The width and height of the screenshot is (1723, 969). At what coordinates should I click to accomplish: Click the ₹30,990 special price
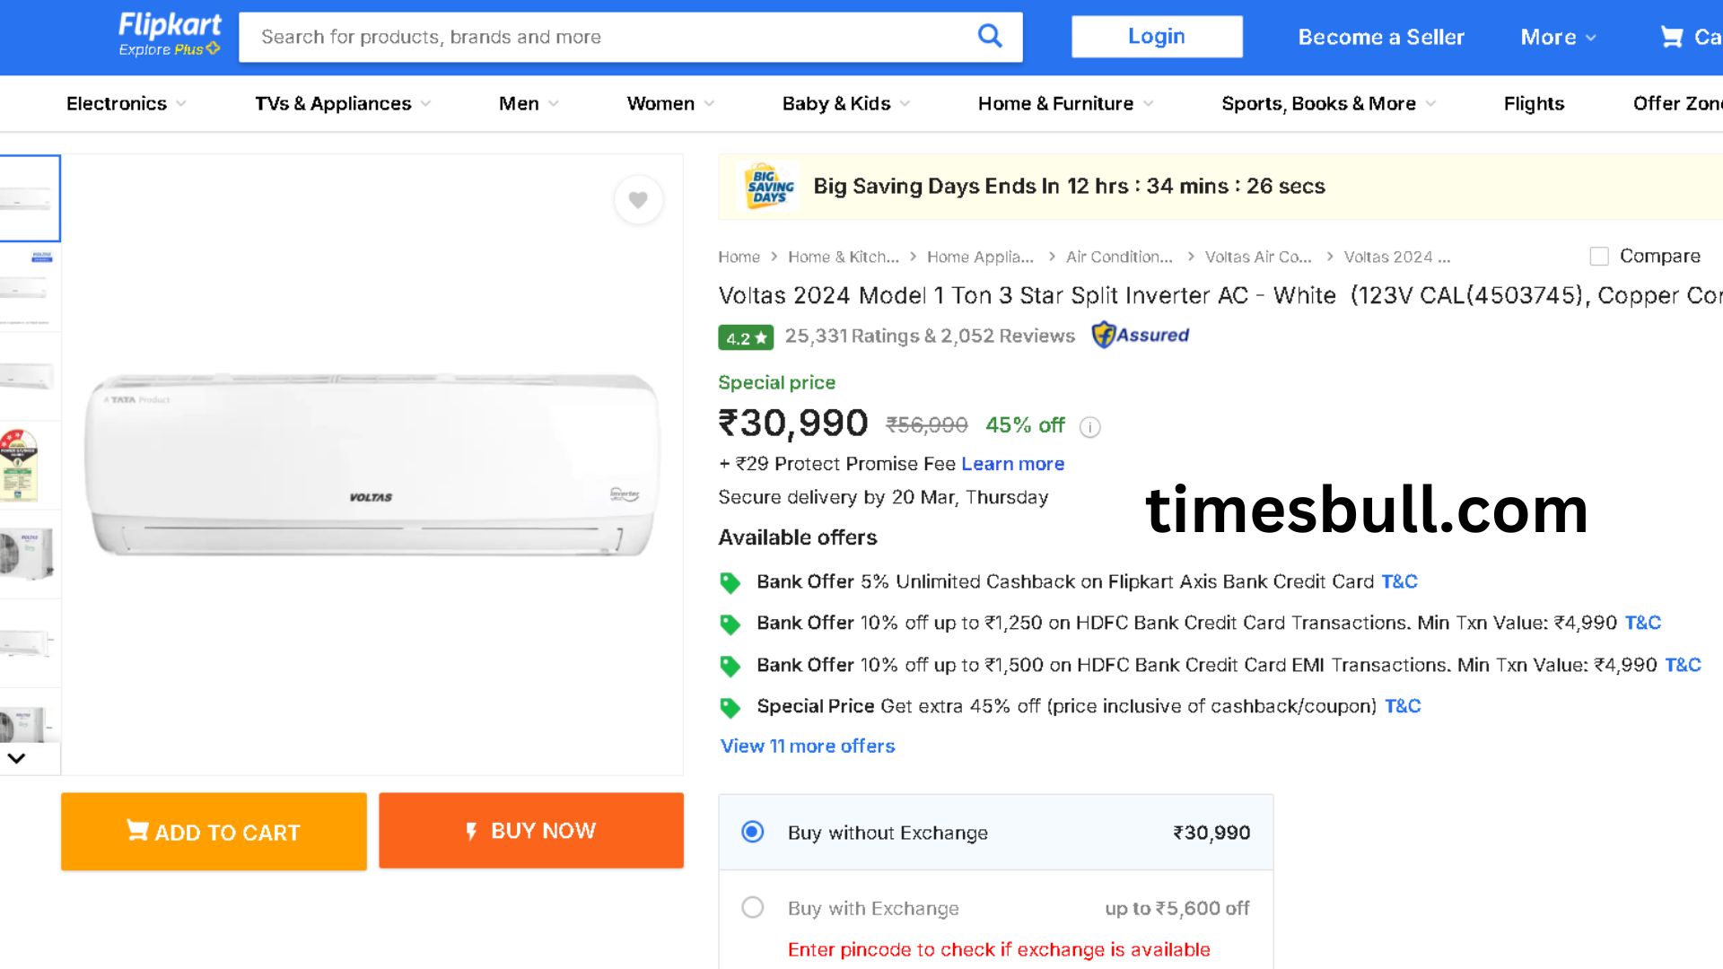coord(793,423)
